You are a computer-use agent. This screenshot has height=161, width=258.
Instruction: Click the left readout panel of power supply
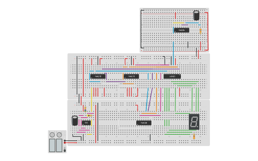click(52, 145)
